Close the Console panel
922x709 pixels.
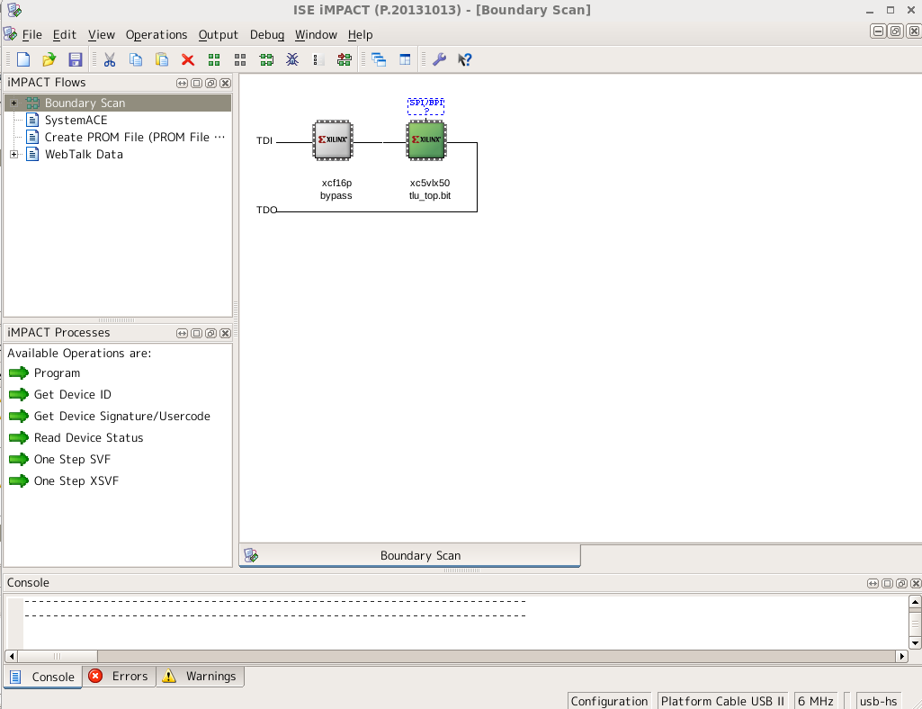point(916,584)
